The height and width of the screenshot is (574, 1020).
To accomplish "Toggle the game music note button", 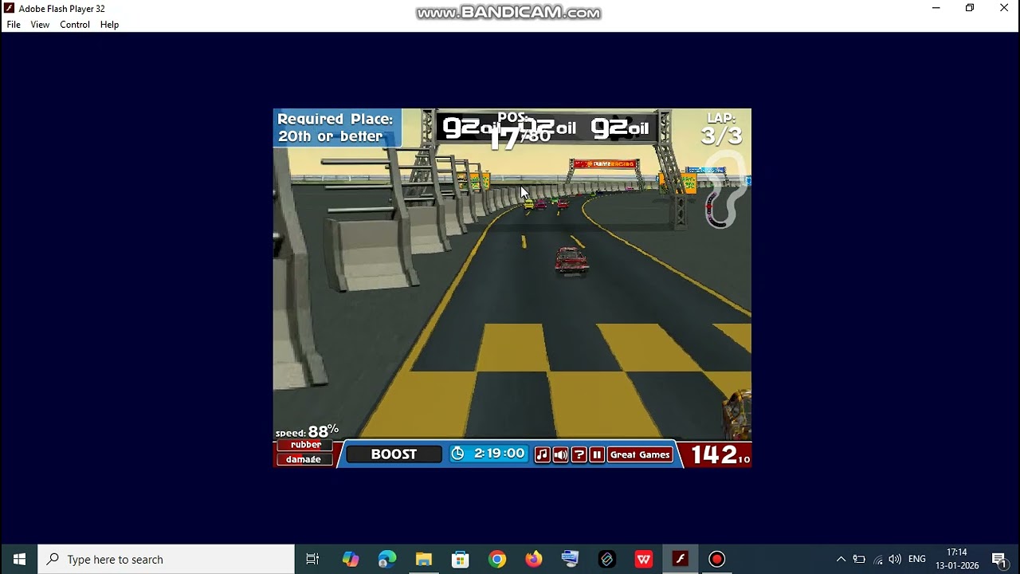I will point(542,454).
